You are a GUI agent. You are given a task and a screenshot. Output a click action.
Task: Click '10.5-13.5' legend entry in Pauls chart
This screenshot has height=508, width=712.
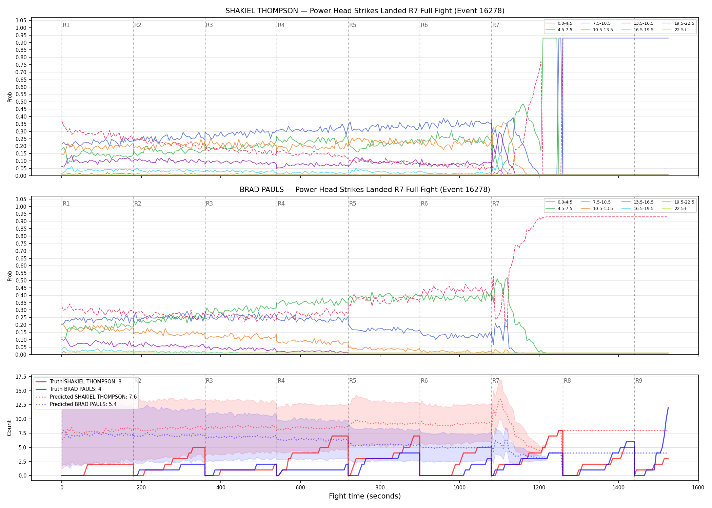click(x=597, y=209)
